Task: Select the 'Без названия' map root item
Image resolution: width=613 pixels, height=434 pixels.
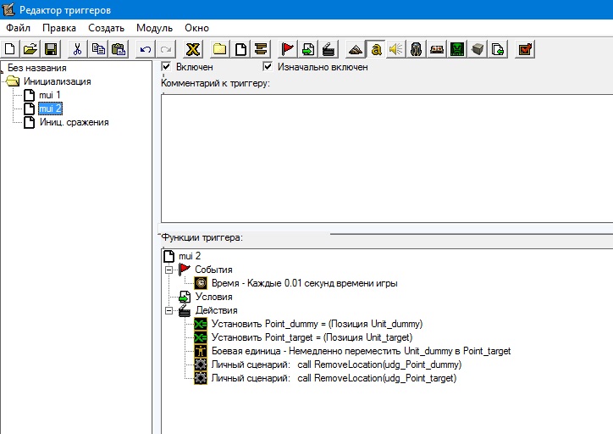Action: [x=37, y=68]
